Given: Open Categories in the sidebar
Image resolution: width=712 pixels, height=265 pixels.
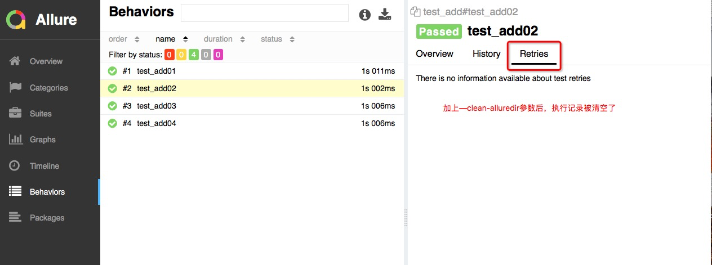Looking at the screenshot, I should (50, 87).
